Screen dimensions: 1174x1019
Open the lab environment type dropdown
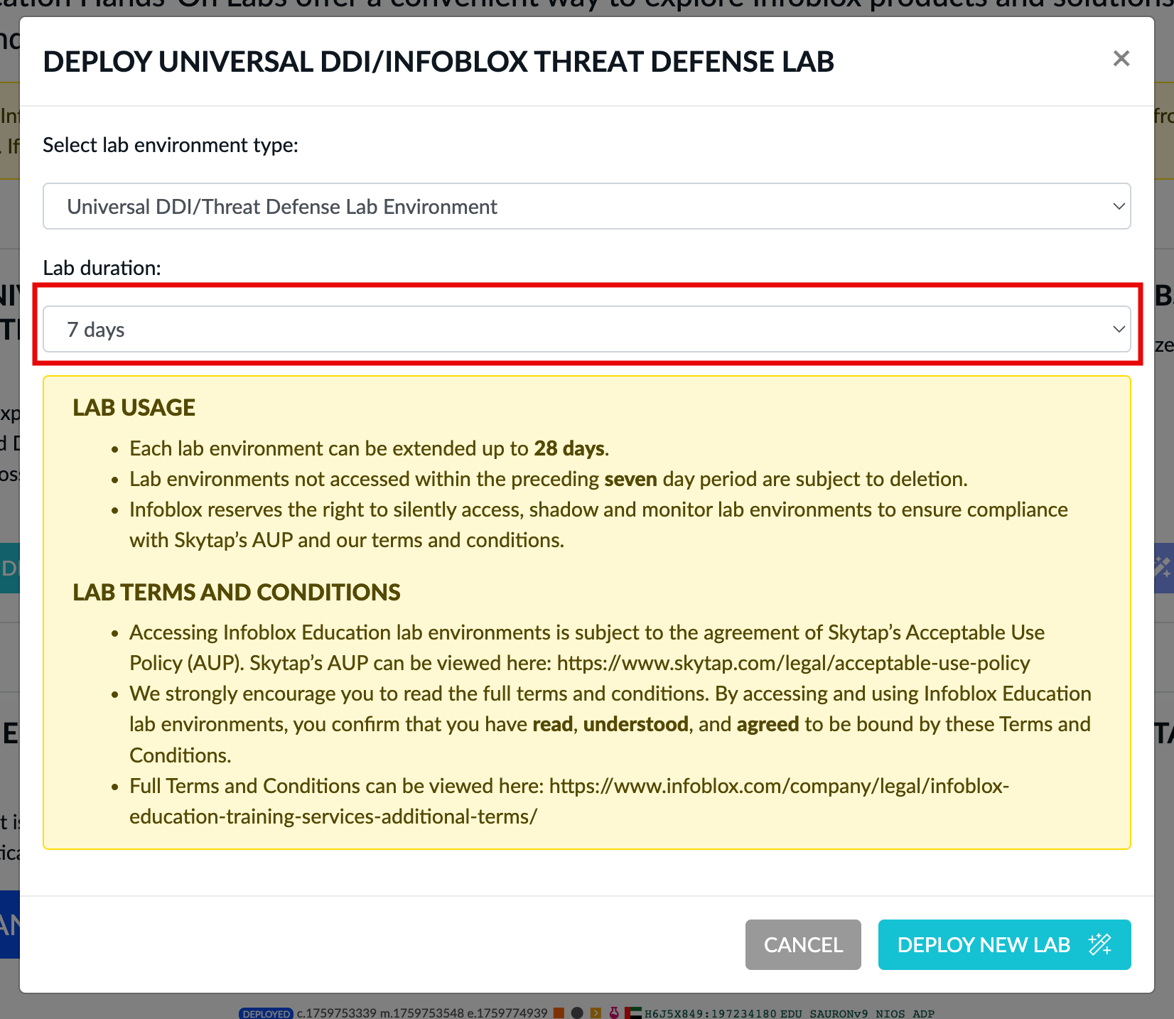(x=586, y=207)
